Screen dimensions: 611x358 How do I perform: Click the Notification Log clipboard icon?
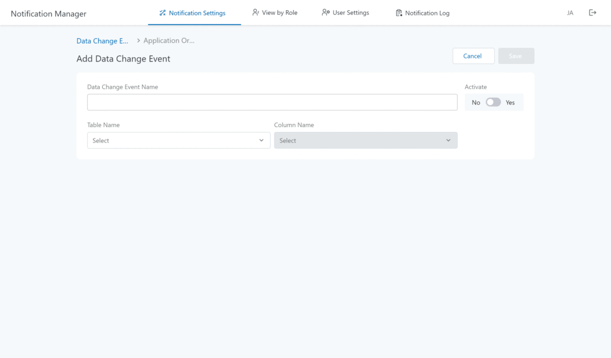[x=399, y=13]
